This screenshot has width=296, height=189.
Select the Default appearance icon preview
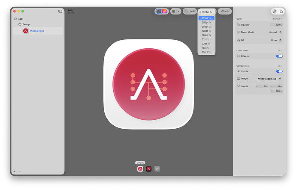[x=140, y=169]
